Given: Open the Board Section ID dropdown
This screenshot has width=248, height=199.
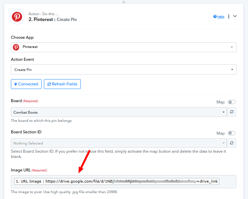Looking at the screenshot, I should [x=119, y=143].
